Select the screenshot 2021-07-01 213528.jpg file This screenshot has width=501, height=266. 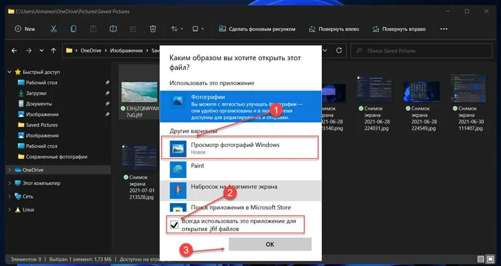tap(139, 171)
